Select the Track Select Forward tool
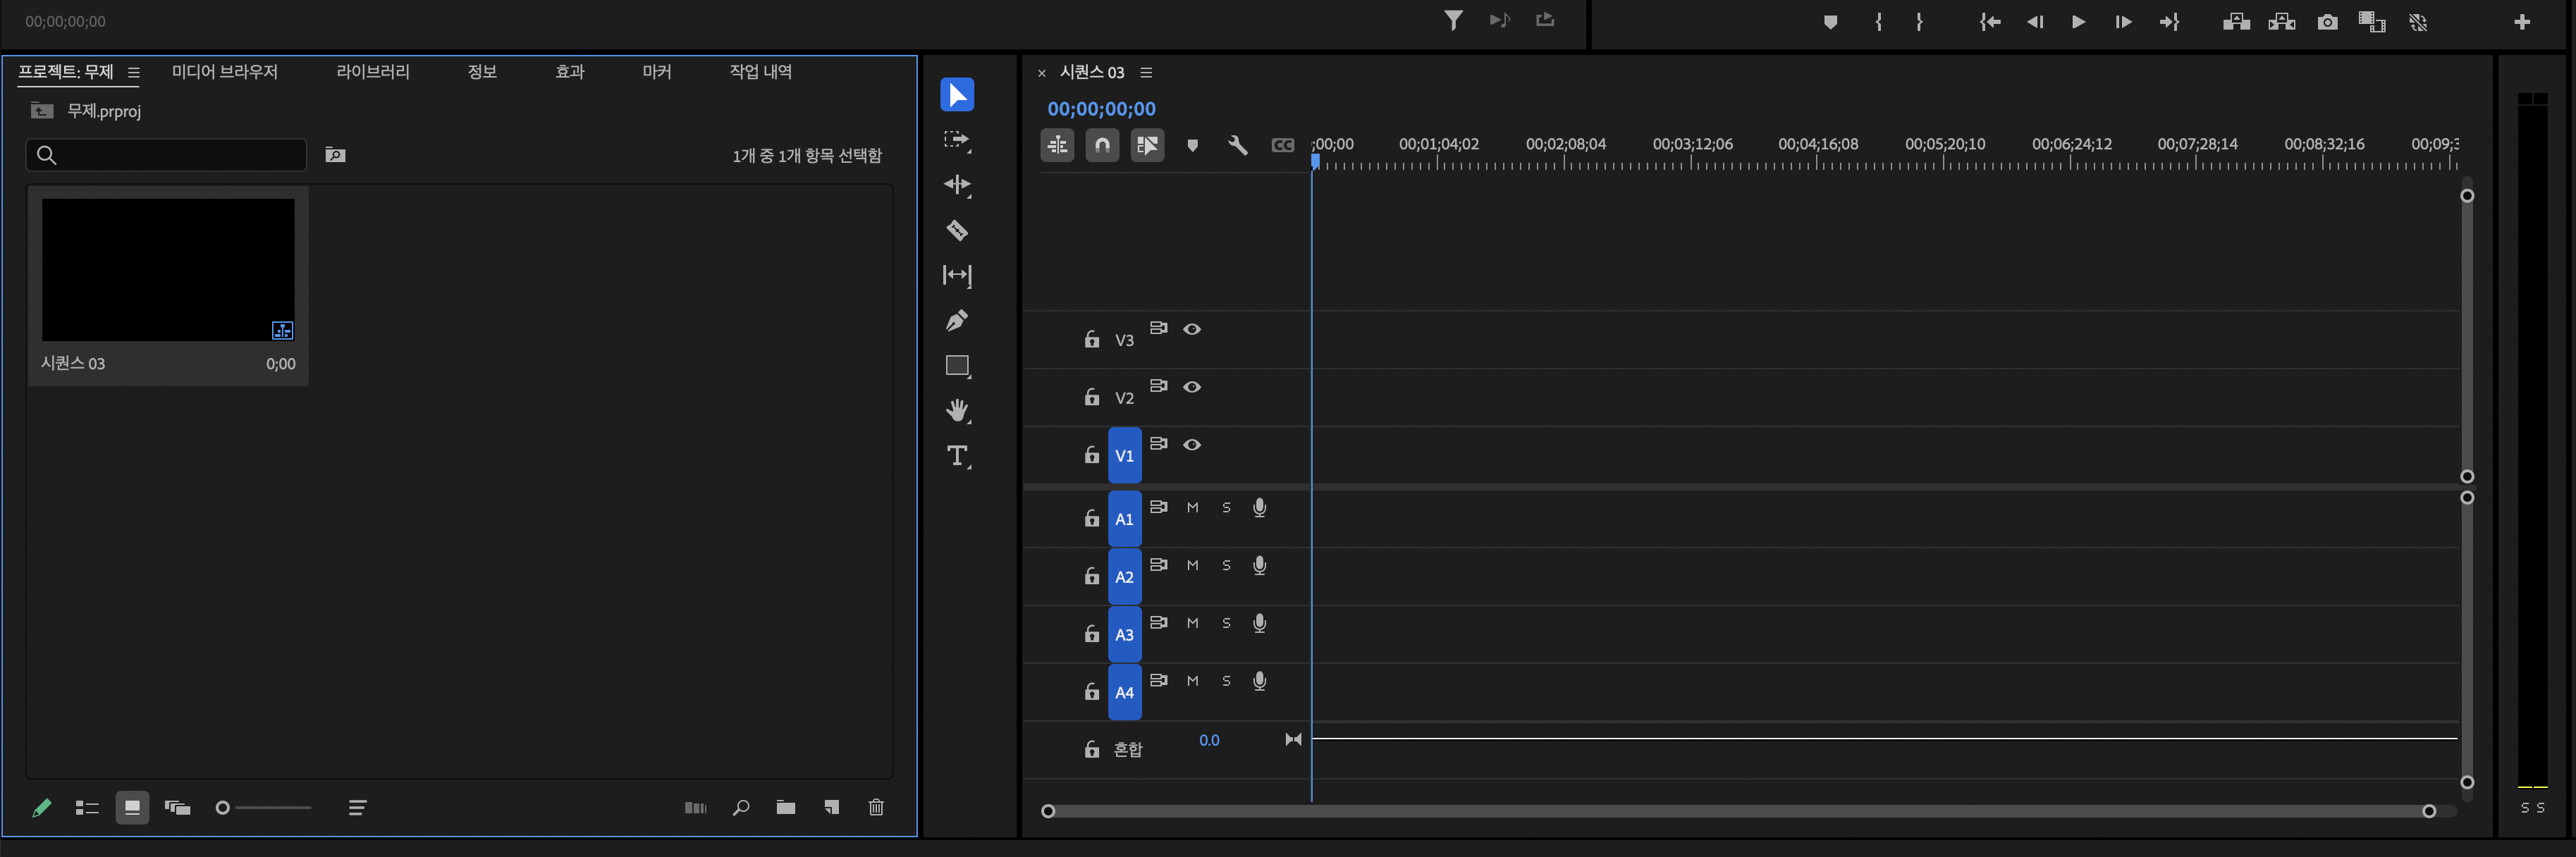 pos(957,140)
